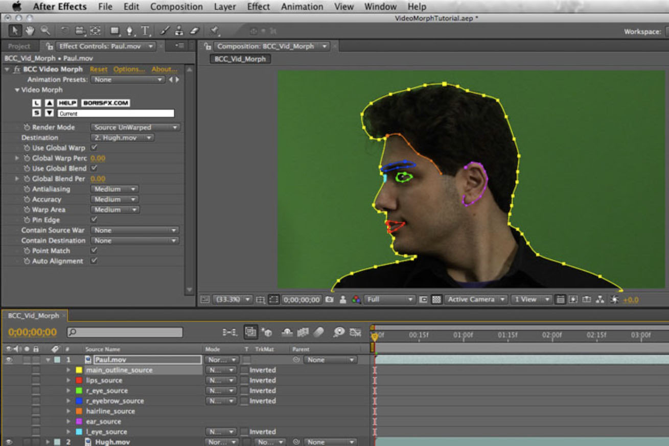669x446 pixels.
Task: Select the Puppet Pin tool
Action: 214,31
